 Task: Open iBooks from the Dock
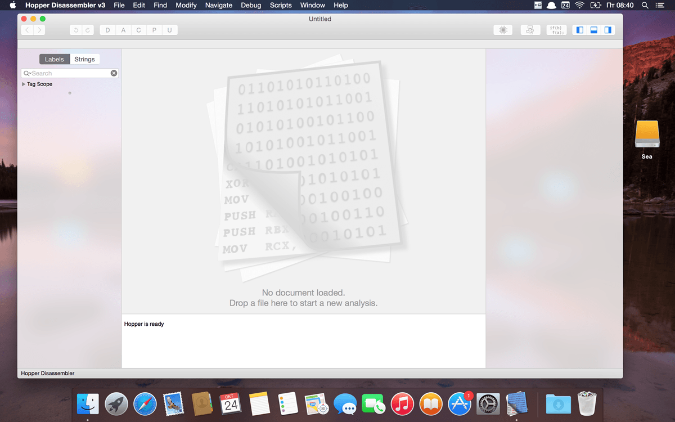431,403
